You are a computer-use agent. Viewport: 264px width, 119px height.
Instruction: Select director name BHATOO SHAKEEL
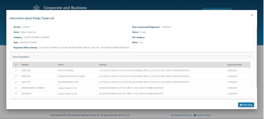pyautogui.click(x=66, y=71)
